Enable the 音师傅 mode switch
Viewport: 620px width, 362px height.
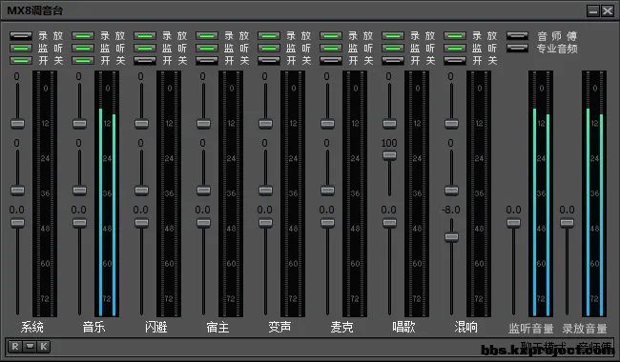tap(517, 36)
